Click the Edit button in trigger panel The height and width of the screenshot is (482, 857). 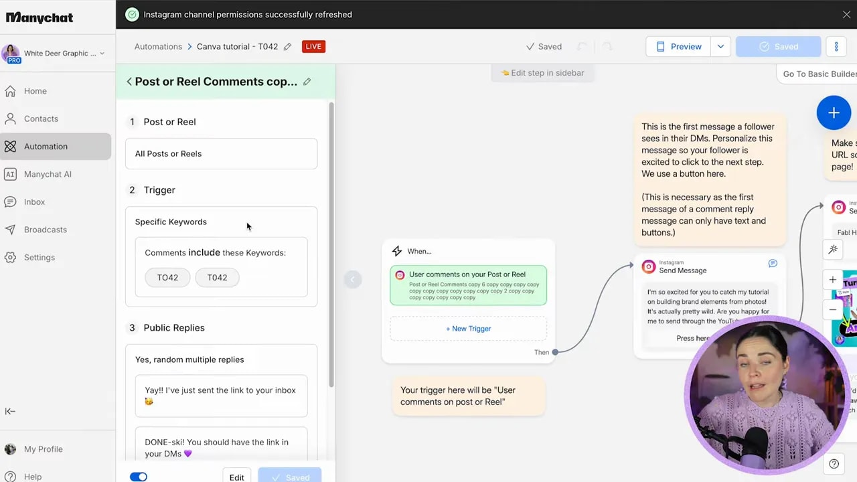click(x=236, y=477)
